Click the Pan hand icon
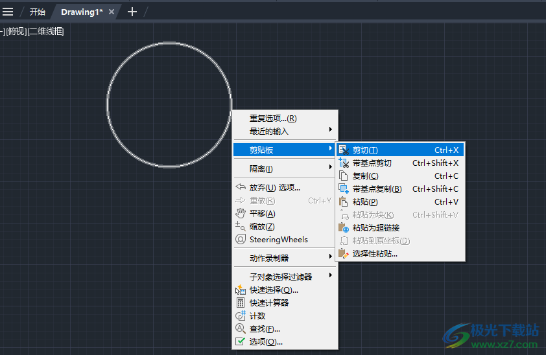This screenshot has width=546, height=355. [x=241, y=213]
